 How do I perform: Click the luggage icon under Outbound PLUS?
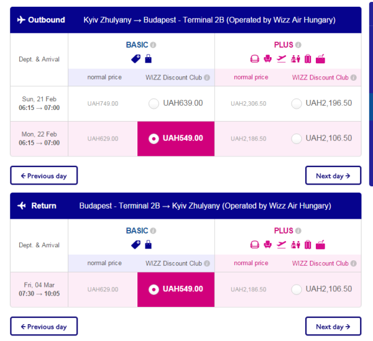point(307,59)
